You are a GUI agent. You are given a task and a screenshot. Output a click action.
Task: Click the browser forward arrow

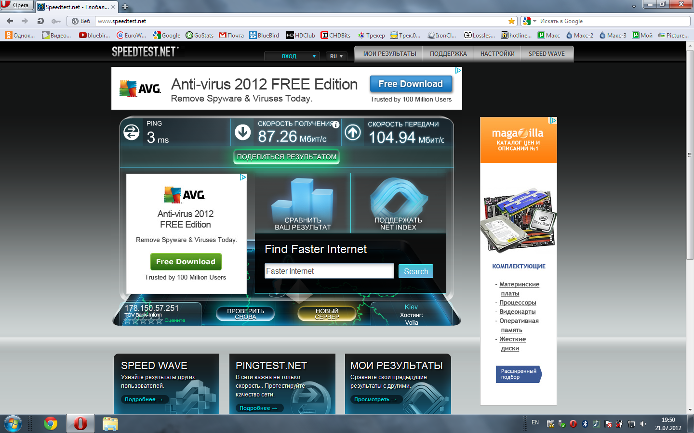tap(25, 21)
